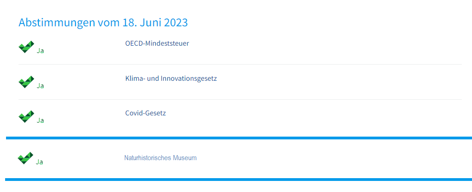Open the OECD-Mindeststeuer link

157,43
